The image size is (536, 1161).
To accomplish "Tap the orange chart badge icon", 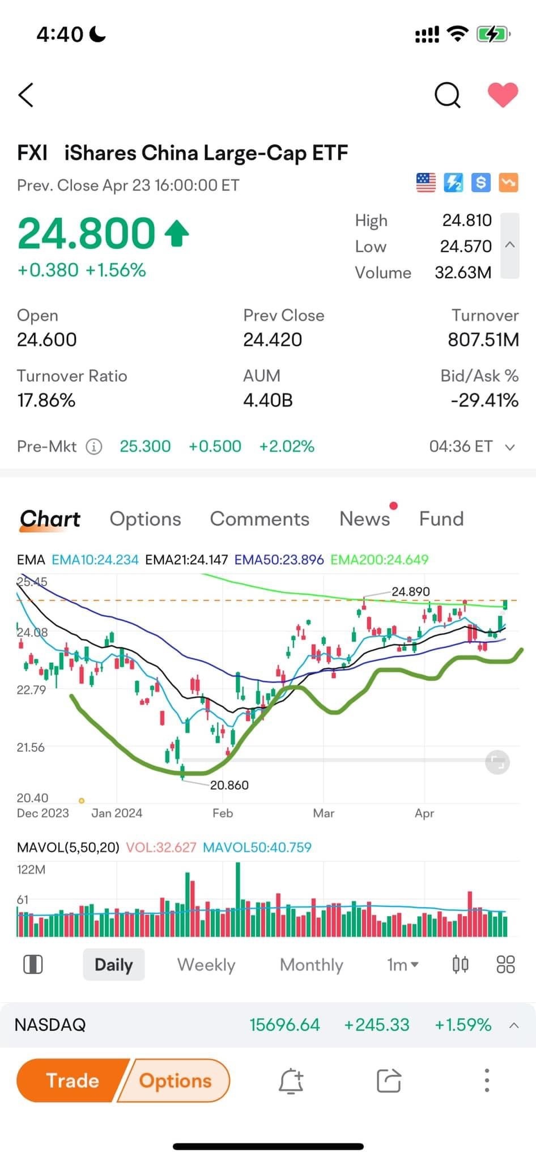I will (x=508, y=183).
